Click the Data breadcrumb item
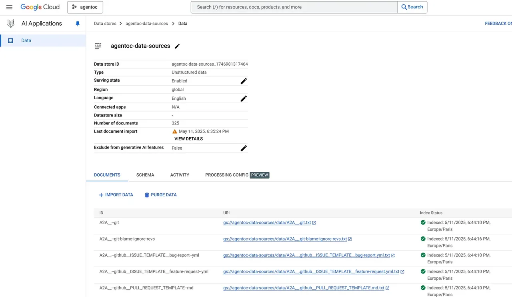The image size is (512, 297). point(183,24)
